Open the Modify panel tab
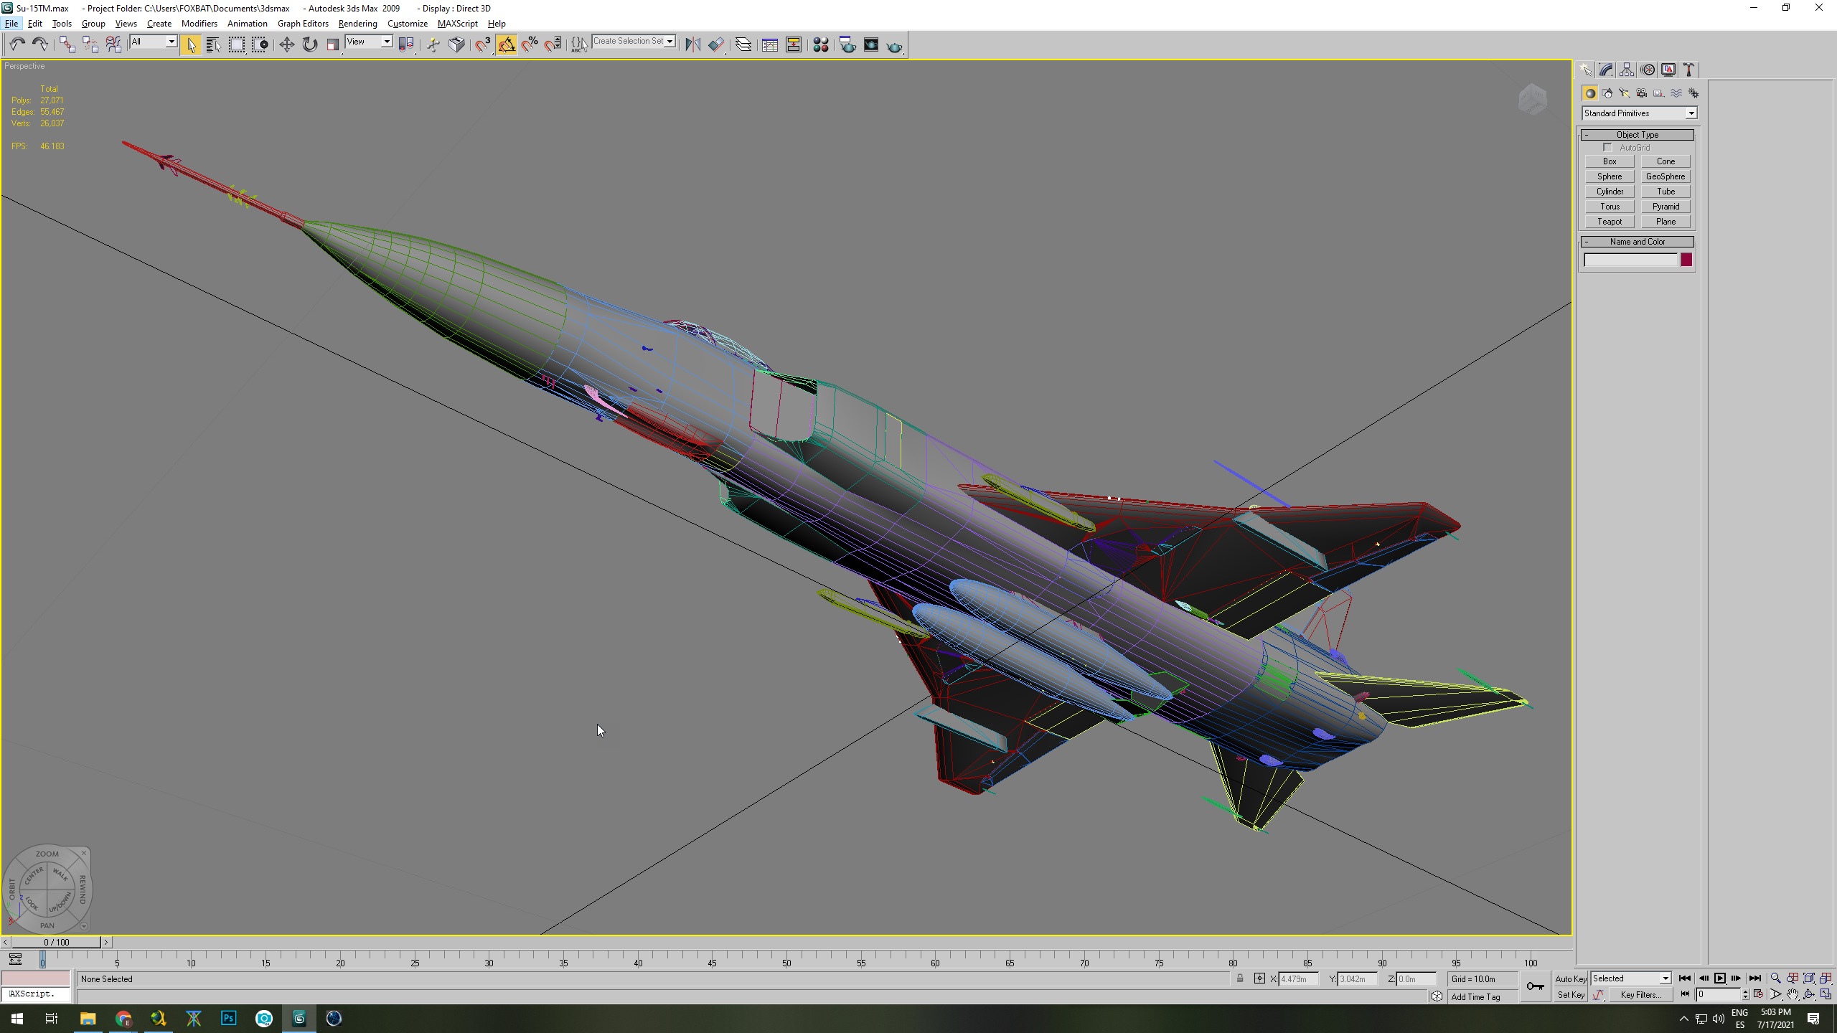 coord(1606,70)
